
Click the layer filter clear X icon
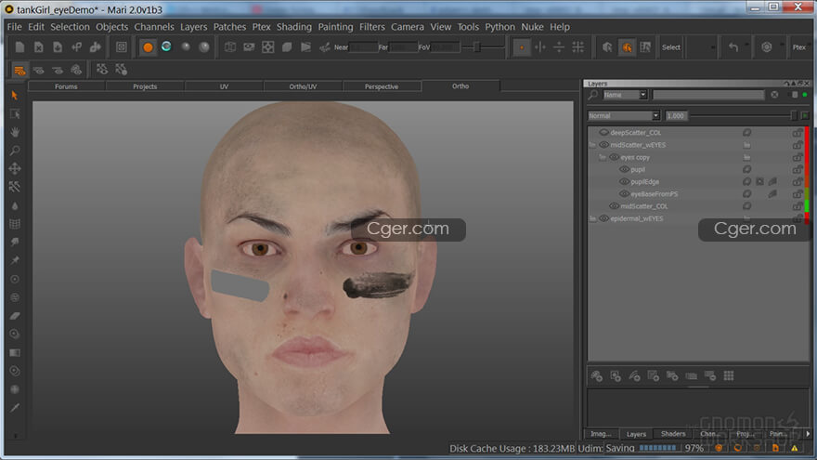click(775, 95)
